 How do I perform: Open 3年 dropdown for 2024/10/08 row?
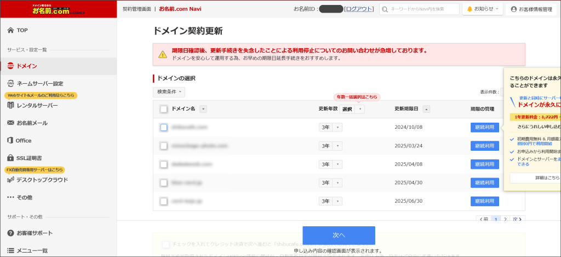click(330, 128)
